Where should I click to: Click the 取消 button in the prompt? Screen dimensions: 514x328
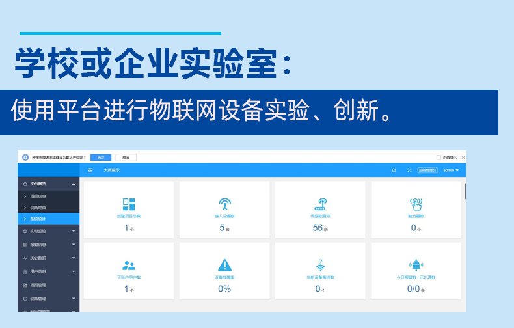coord(126,157)
